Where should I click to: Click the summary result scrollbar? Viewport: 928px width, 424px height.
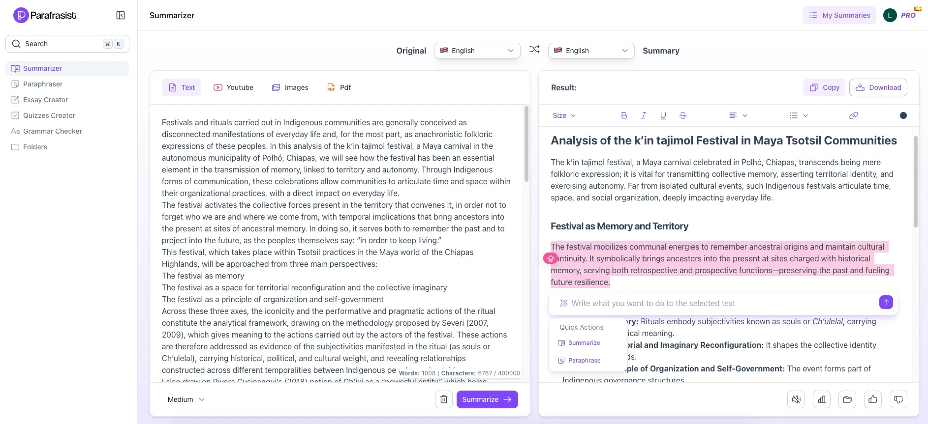point(916,182)
